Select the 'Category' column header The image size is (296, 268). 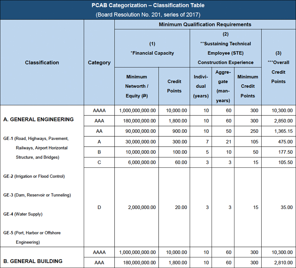[99, 63]
